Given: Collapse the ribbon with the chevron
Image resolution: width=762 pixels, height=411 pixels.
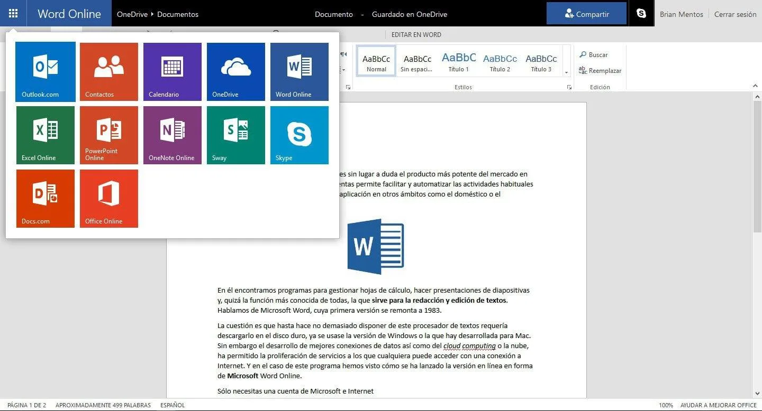Looking at the screenshot, I should [755, 86].
